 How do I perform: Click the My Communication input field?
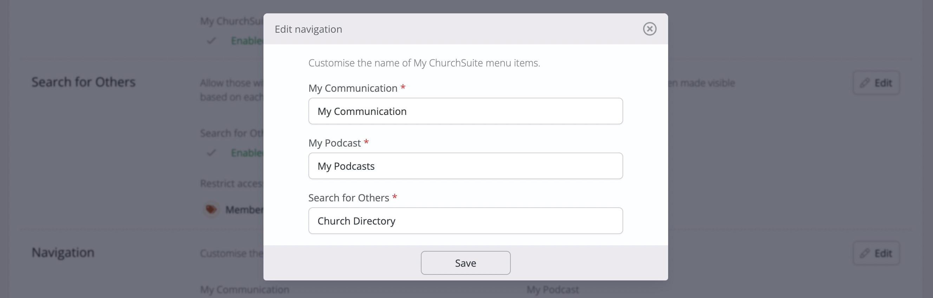coord(465,111)
